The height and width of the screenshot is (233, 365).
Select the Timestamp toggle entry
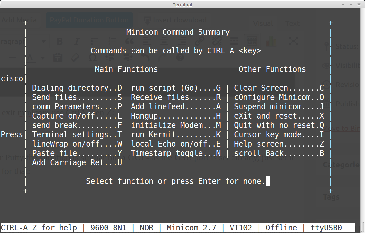tap(176, 153)
